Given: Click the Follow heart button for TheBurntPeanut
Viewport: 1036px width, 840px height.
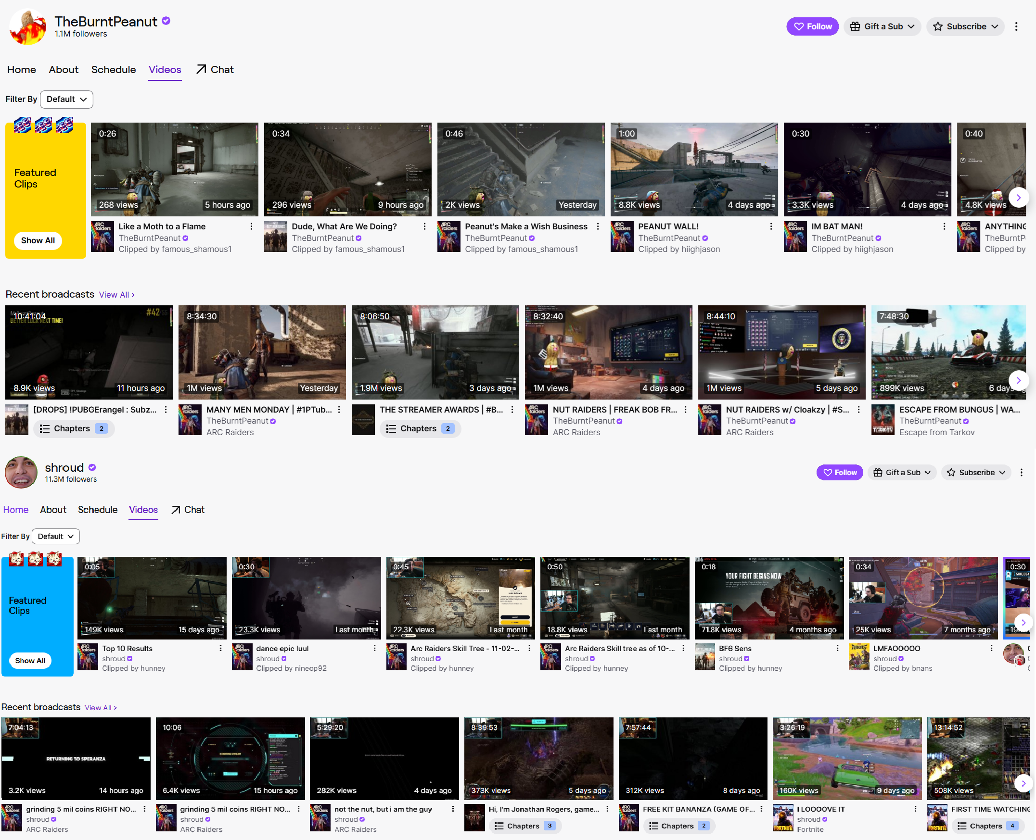Looking at the screenshot, I should (812, 26).
